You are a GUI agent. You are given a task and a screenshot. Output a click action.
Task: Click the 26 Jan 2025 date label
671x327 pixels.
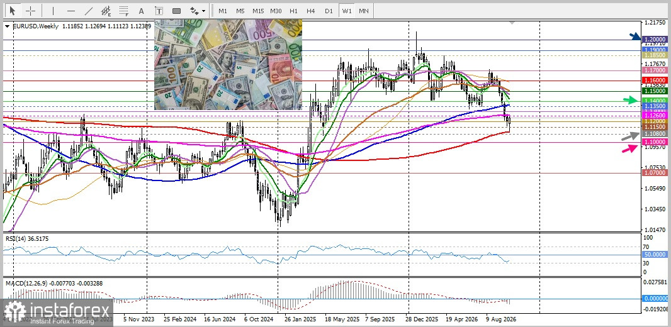point(301,319)
